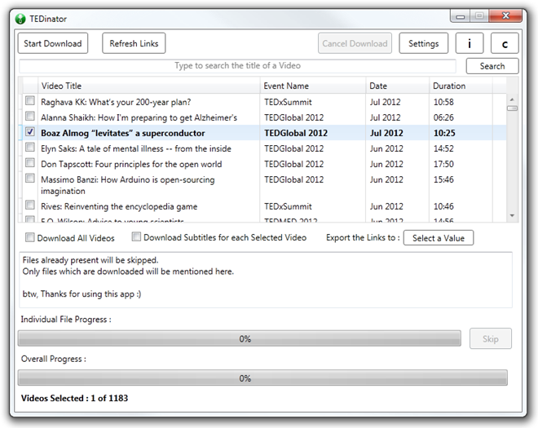Open the 'Select a Value' export dropdown

coord(439,238)
